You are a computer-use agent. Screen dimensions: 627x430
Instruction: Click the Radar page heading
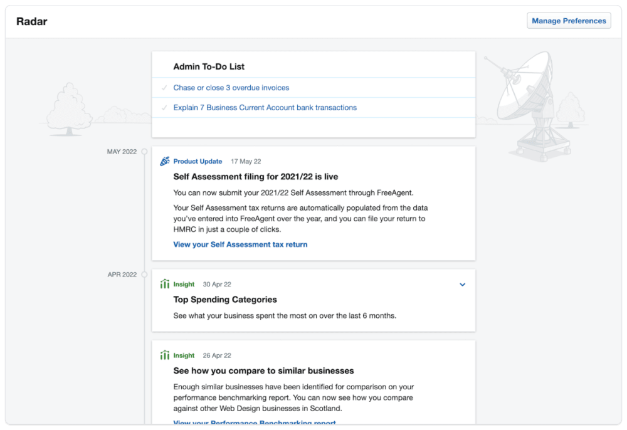pyautogui.click(x=31, y=21)
